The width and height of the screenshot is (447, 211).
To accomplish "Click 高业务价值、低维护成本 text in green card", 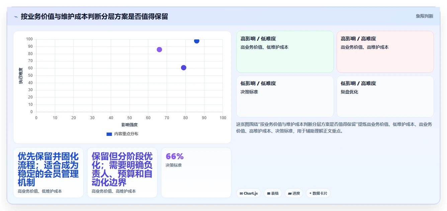I will click(x=264, y=47).
